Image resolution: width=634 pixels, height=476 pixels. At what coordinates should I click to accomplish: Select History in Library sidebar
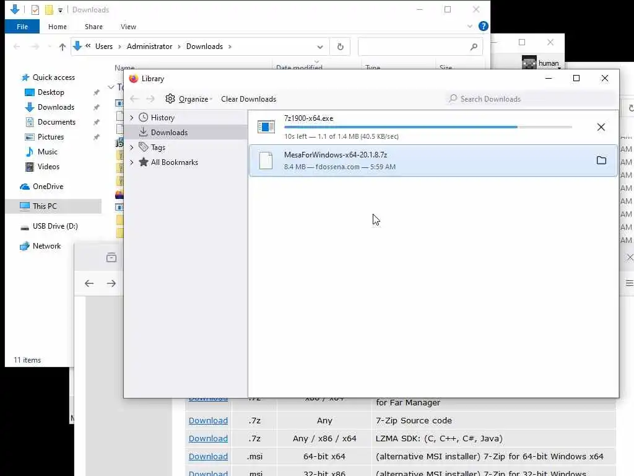pyautogui.click(x=163, y=117)
